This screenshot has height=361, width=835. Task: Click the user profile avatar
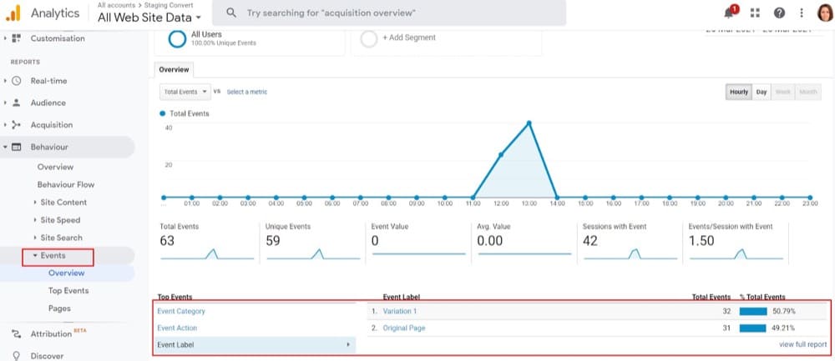[823, 13]
